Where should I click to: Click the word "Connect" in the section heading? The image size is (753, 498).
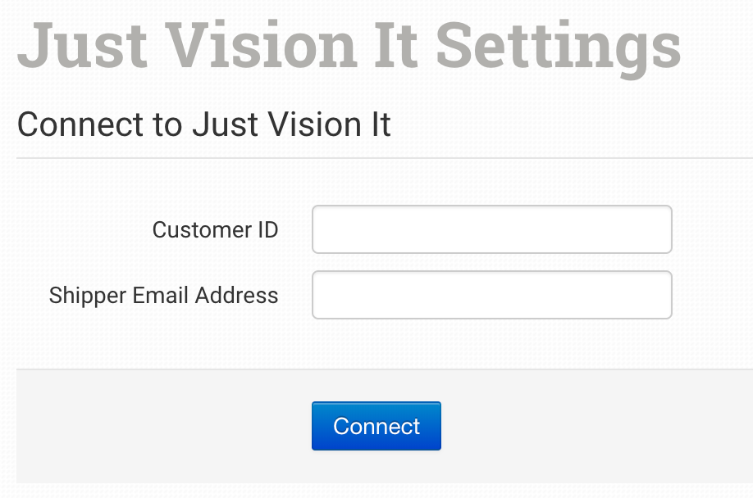[69, 124]
